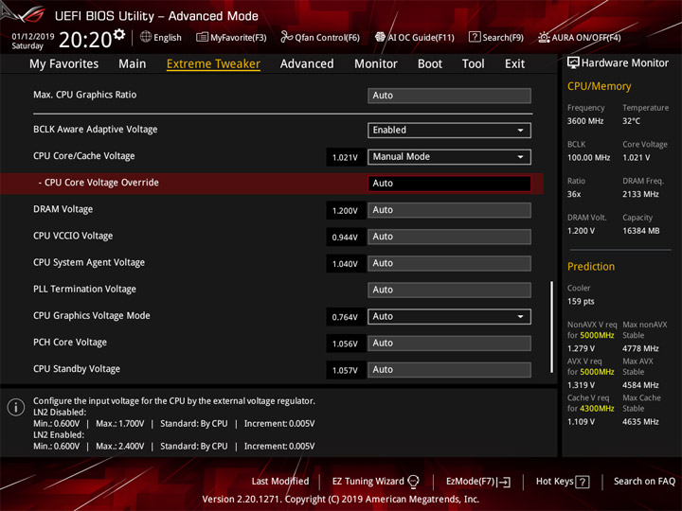This screenshot has height=511, width=682.
Task: Click the CPU Standby Voltage Auto field
Action: click(x=449, y=370)
